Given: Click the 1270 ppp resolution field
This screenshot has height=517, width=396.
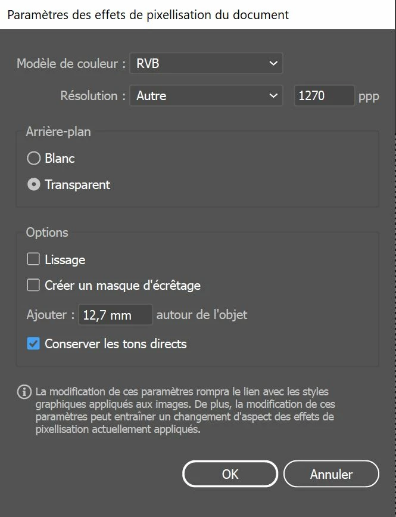Looking at the screenshot, I should pyautogui.click(x=324, y=95).
